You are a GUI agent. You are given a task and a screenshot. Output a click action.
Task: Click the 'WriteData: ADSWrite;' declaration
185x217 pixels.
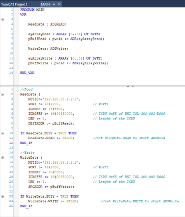48,49
